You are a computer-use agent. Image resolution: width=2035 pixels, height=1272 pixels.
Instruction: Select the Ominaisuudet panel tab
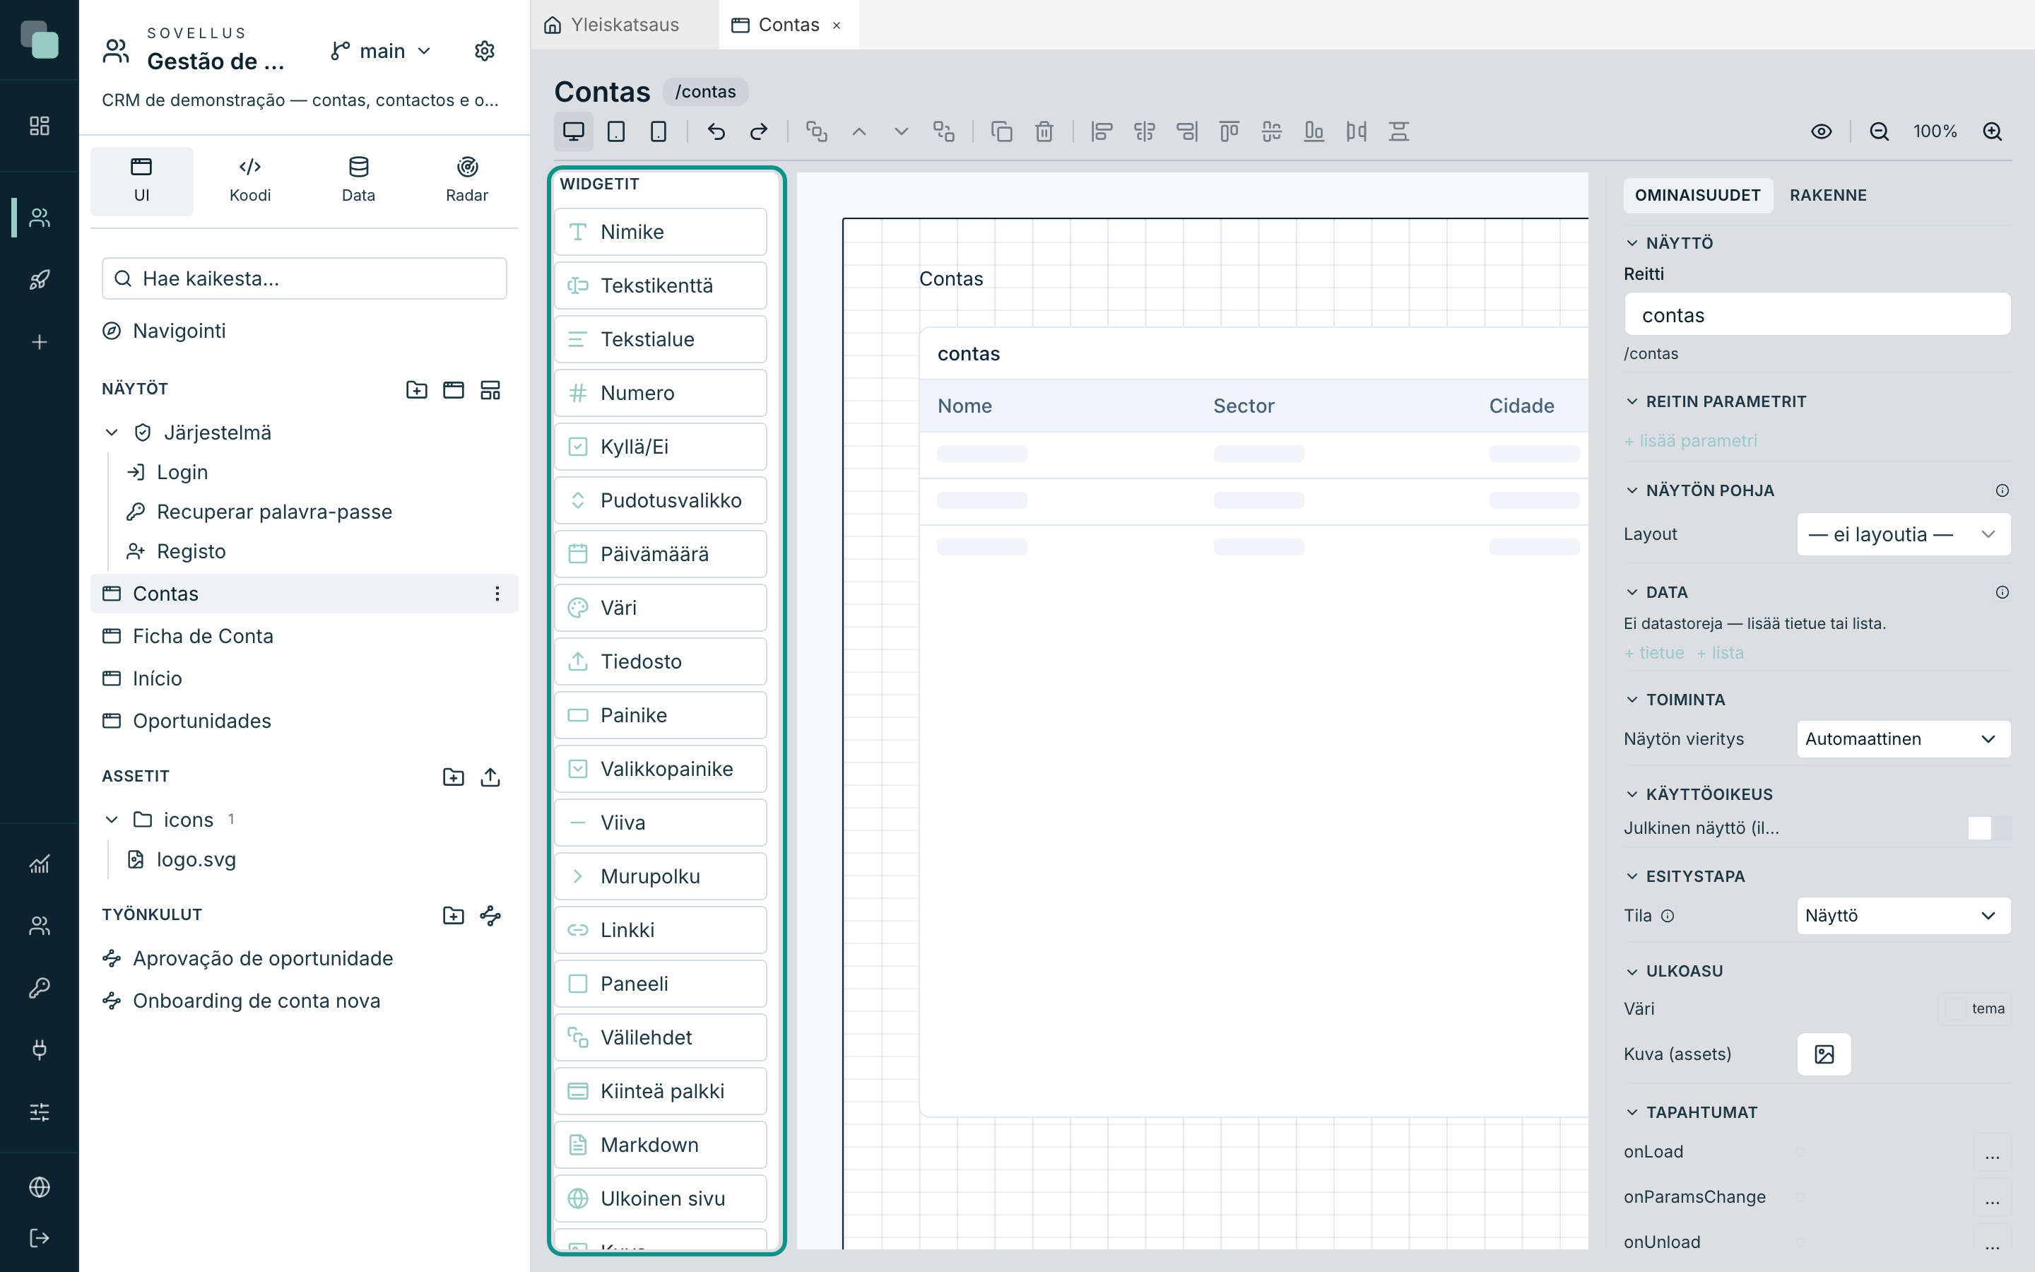(1697, 195)
